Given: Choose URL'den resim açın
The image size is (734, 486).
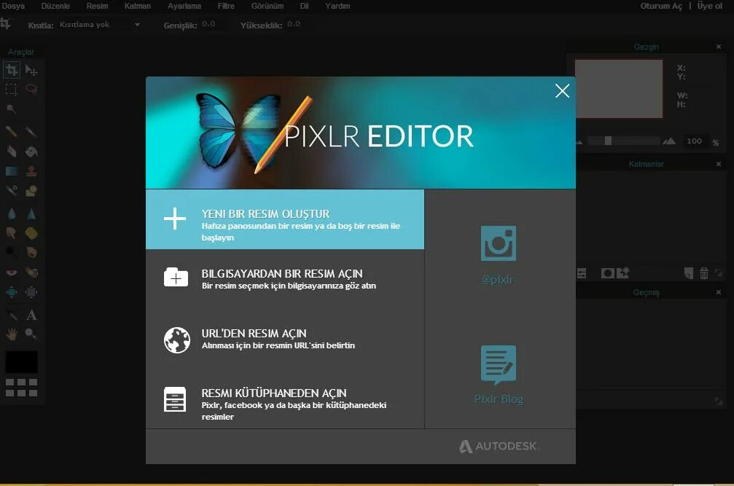Looking at the screenshot, I should click(285, 339).
